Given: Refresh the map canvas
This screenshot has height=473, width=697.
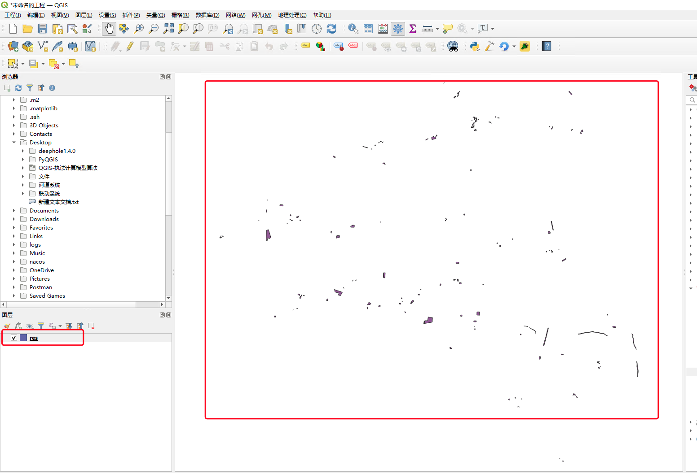Looking at the screenshot, I should point(331,29).
